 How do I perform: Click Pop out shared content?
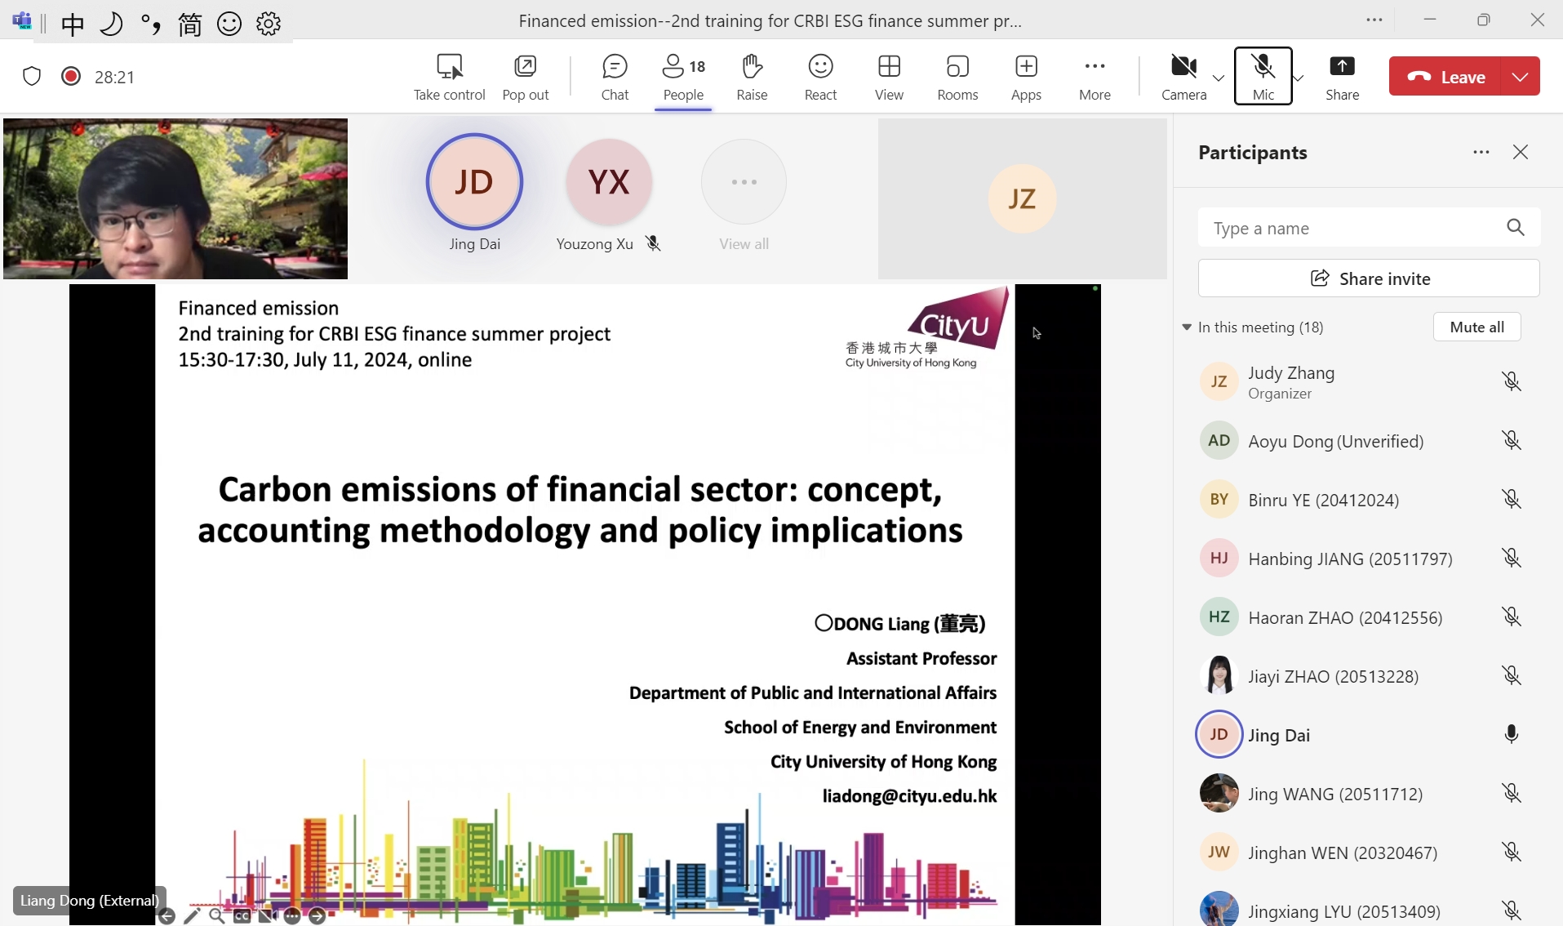click(525, 77)
